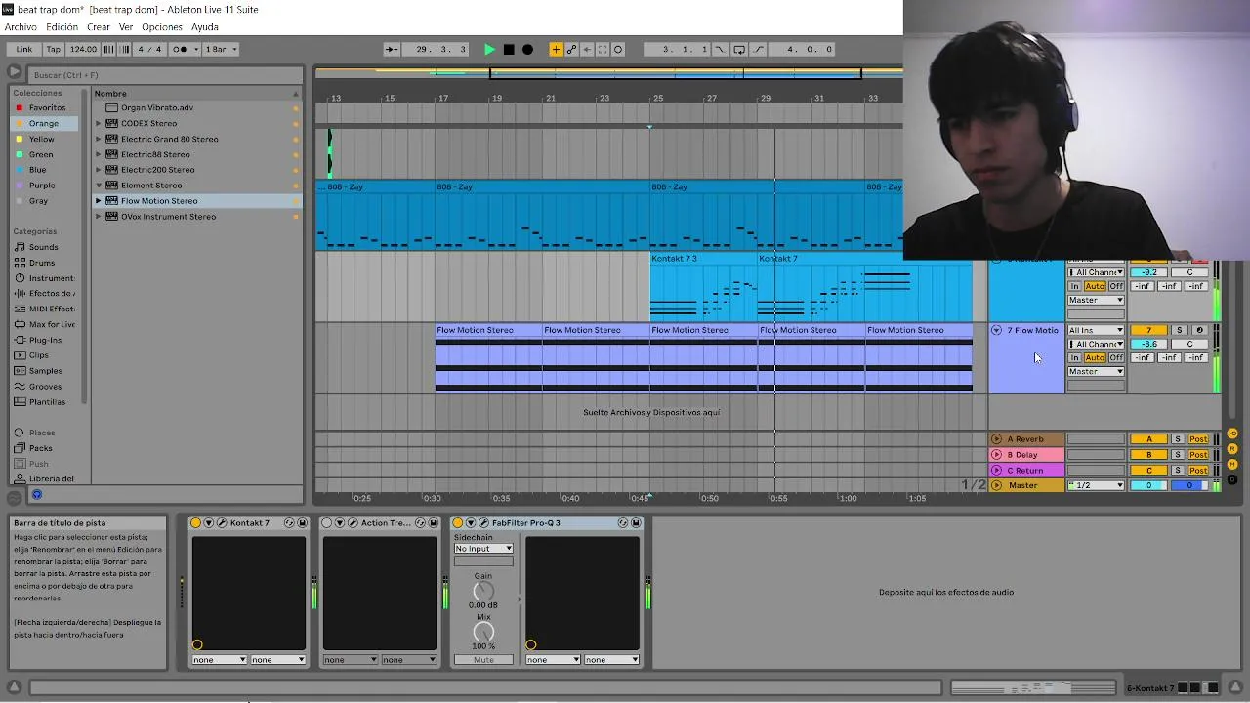The height and width of the screenshot is (703, 1250).
Task: Toggle Kontakt 7 device activator
Action: (x=196, y=523)
